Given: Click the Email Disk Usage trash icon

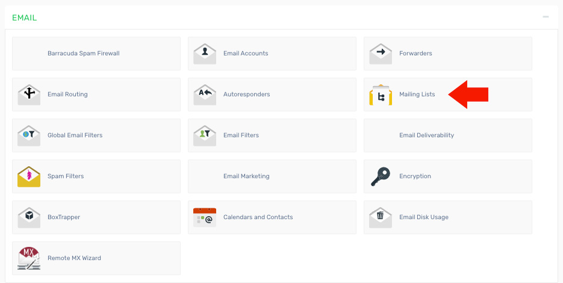Looking at the screenshot, I should [381, 217].
